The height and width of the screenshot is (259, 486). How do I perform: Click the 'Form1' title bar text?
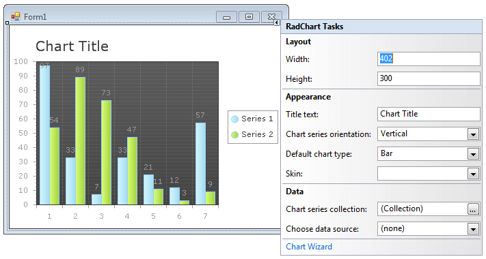tap(35, 16)
